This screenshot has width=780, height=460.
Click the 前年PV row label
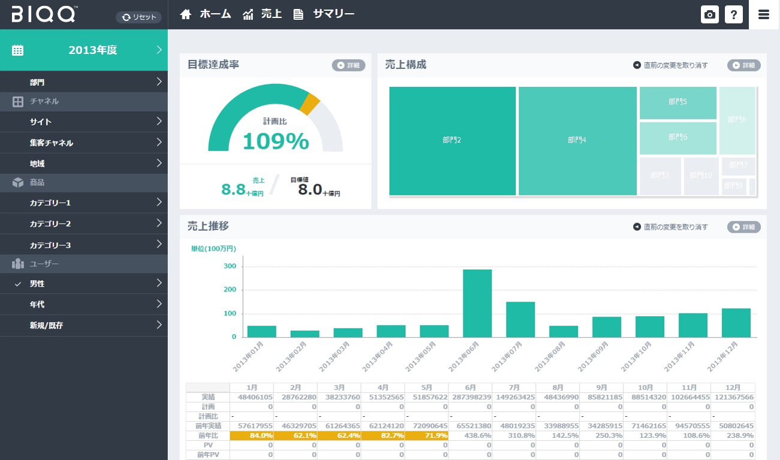pos(207,455)
